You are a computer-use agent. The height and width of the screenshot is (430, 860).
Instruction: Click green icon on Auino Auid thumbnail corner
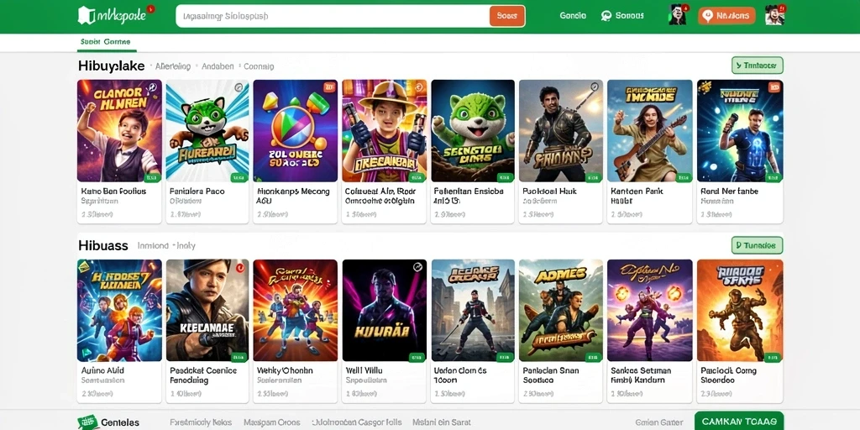point(84,267)
